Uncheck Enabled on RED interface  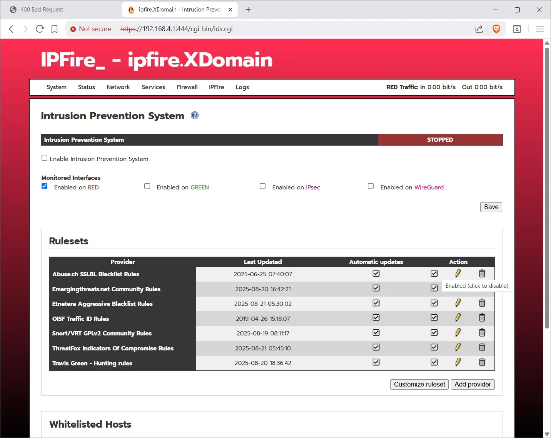[x=45, y=186]
